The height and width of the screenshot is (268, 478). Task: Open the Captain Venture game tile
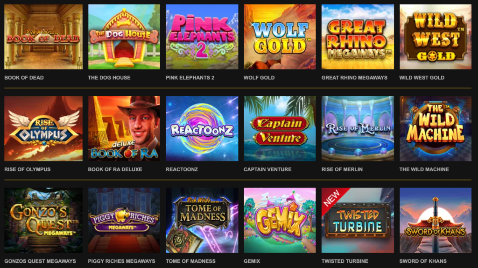(x=280, y=128)
